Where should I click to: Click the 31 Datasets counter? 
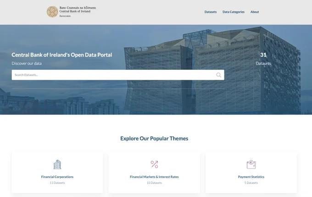(263, 59)
